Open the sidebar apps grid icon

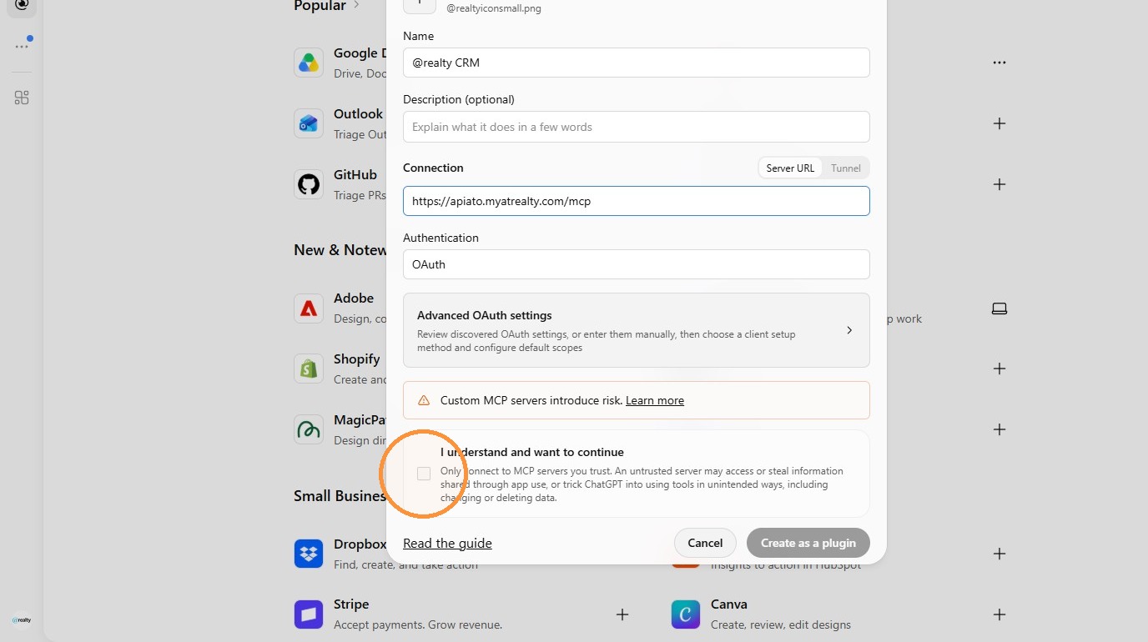point(22,98)
